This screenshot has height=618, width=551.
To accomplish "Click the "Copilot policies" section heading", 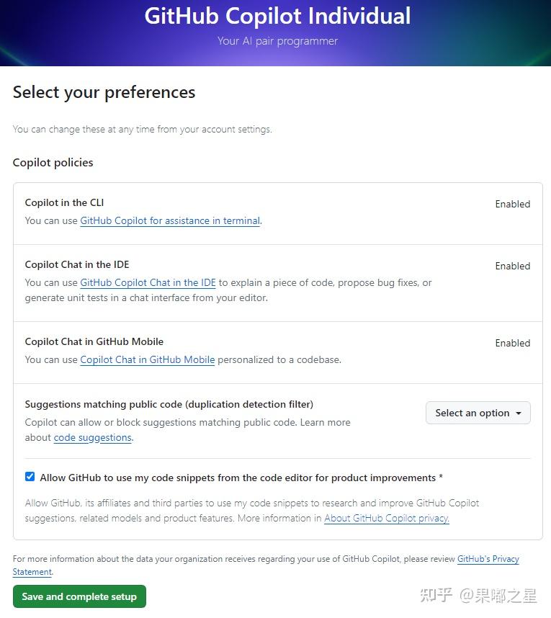I will 53,162.
